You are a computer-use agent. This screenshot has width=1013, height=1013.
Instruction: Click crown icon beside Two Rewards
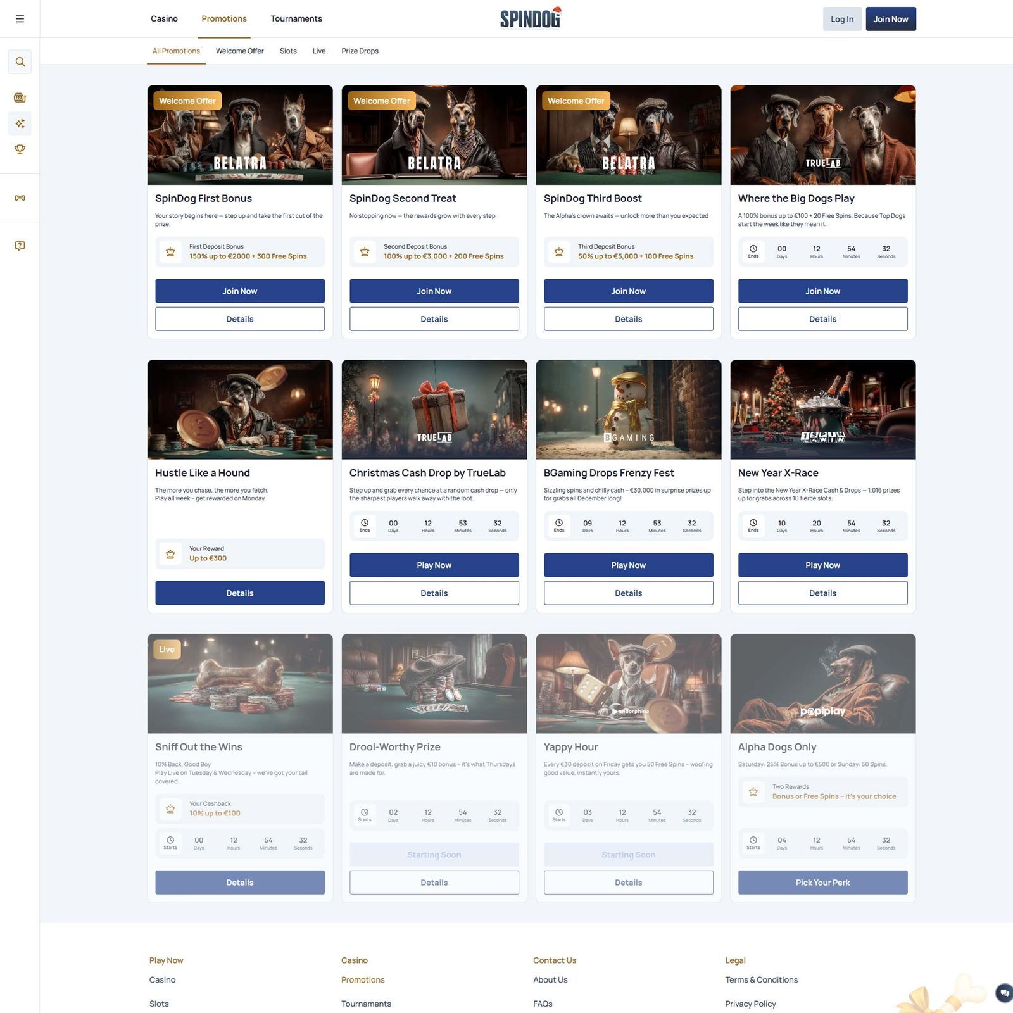point(753,792)
